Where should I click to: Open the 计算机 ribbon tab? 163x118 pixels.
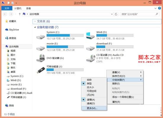[18, 8]
